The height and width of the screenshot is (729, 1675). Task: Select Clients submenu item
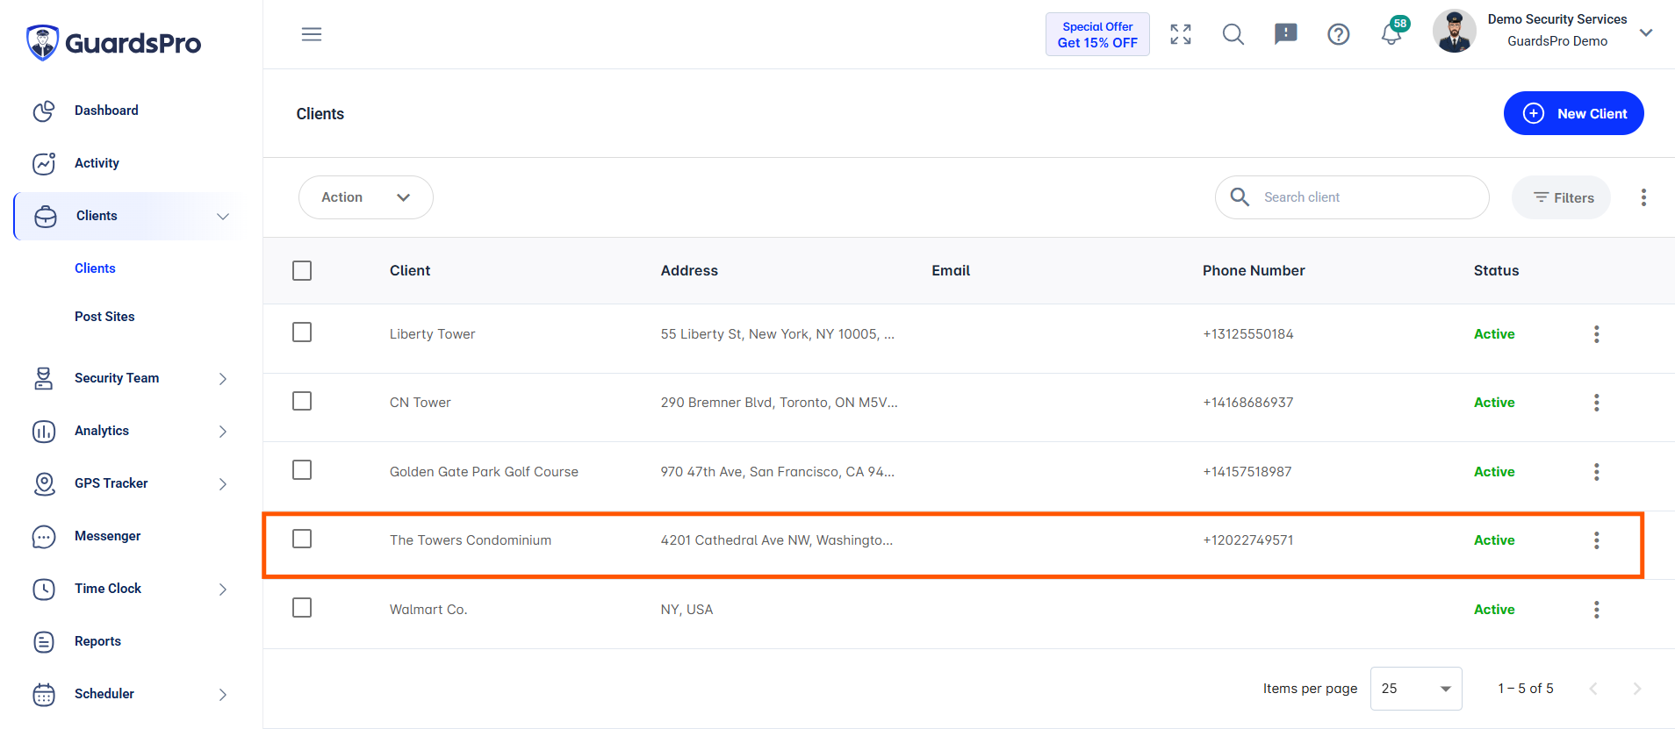pos(95,268)
